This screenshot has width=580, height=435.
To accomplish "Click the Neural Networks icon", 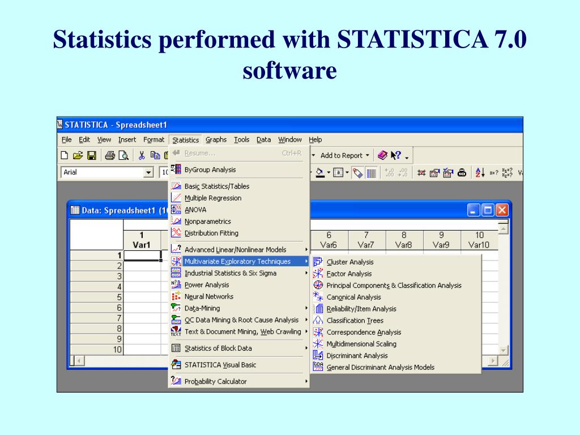I will click(176, 296).
